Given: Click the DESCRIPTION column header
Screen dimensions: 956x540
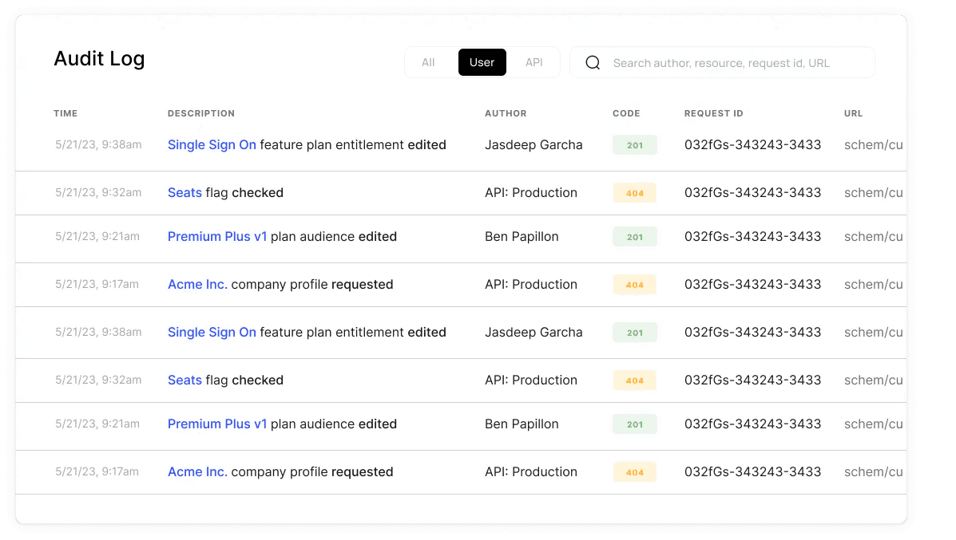Looking at the screenshot, I should click(x=201, y=113).
